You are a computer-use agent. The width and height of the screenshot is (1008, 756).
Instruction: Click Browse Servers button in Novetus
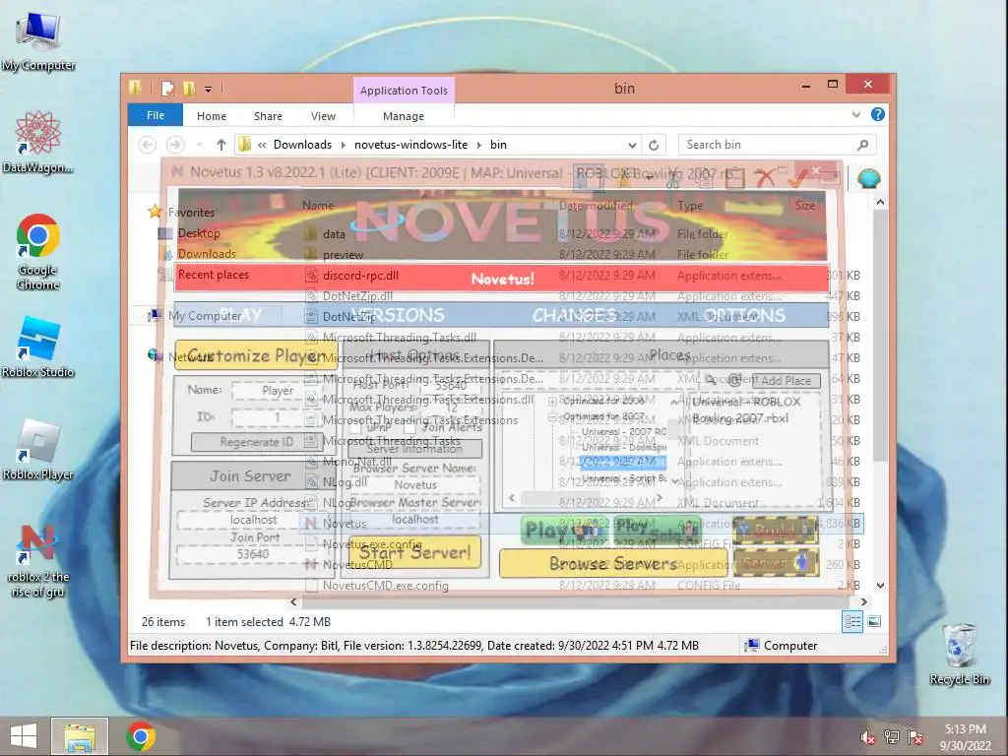(x=613, y=563)
